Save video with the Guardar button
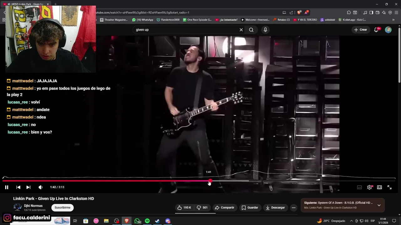The image size is (401, 225). coord(250,207)
